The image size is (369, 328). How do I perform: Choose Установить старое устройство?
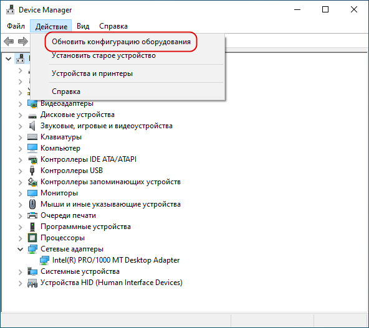click(x=103, y=55)
